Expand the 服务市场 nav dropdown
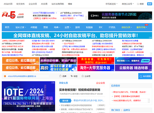This screenshot has height=113, width=154. (142, 27)
